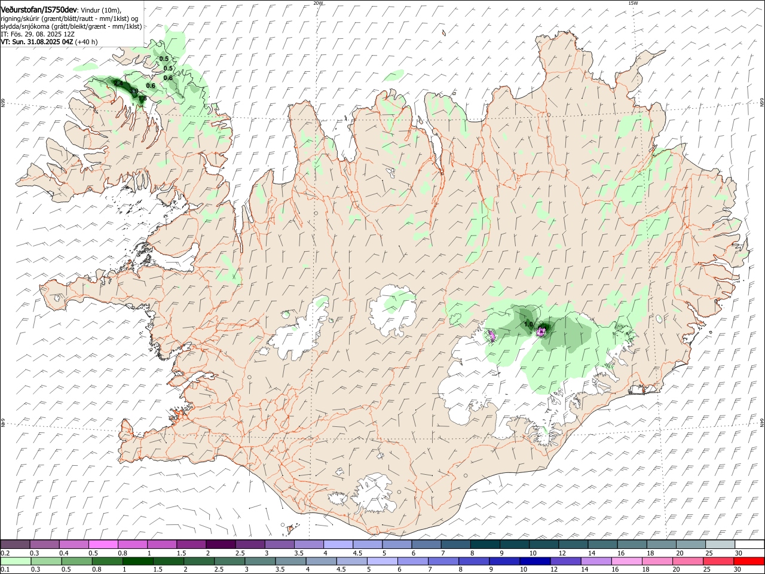Viewport: 765px width, 574px height.
Task: Click the 1.0 precipitation value over the glacier
Action: [528, 324]
